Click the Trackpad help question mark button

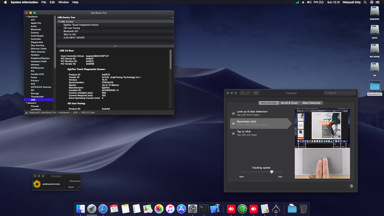352,186
